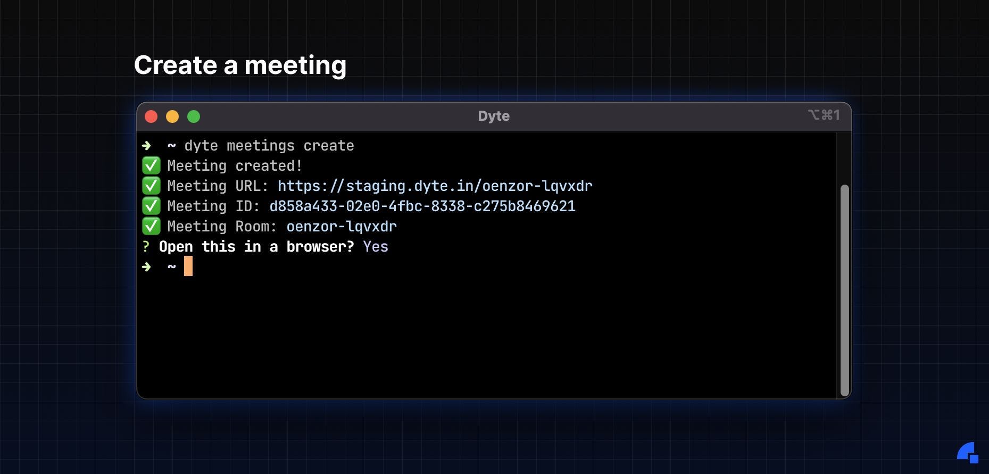Click the checkmark icon beside Meeting Room
Viewport: 989px width, 474px height.
click(151, 226)
